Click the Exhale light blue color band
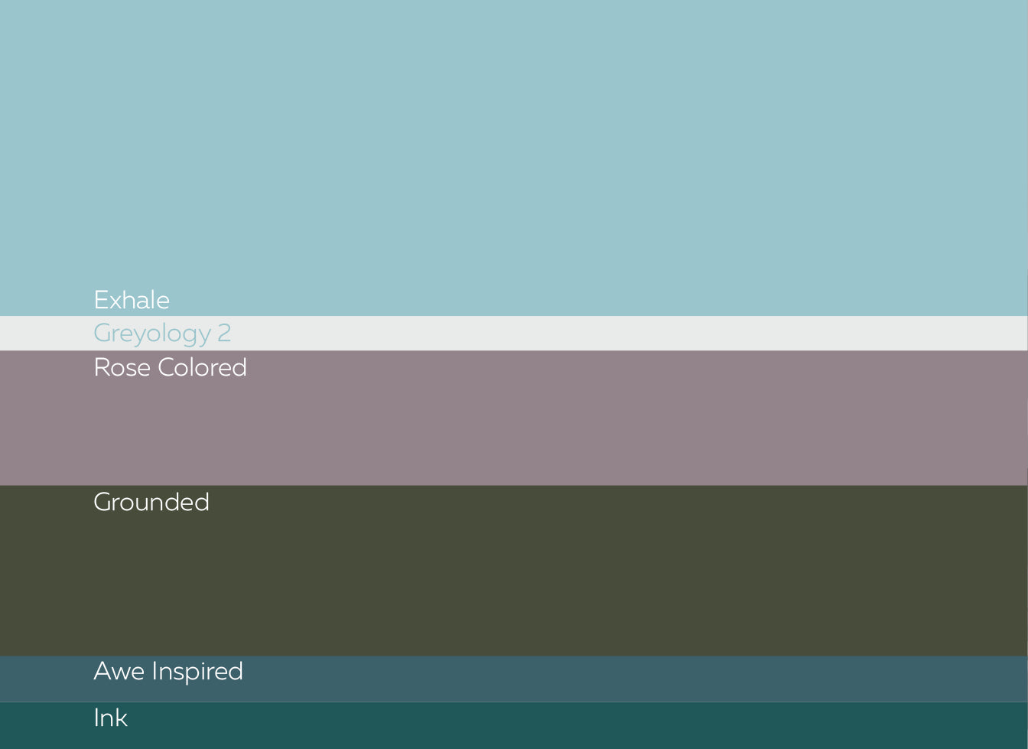The width and height of the screenshot is (1028, 749). pyautogui.click(x=514, y=153)
